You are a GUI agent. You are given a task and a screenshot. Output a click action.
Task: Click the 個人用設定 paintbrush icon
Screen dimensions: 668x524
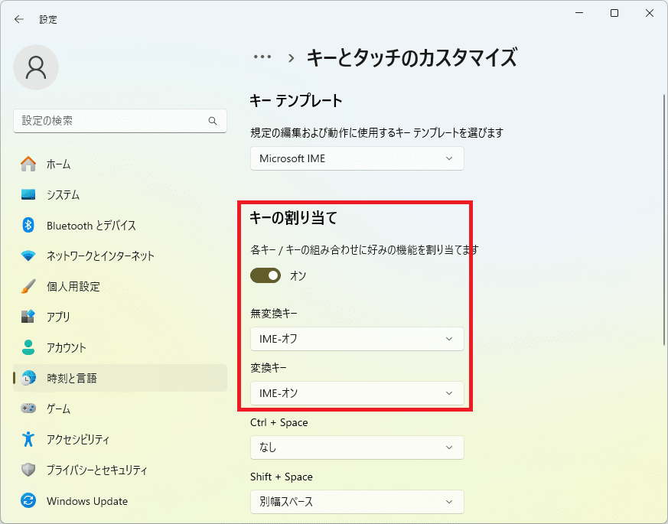click(28, 286)
